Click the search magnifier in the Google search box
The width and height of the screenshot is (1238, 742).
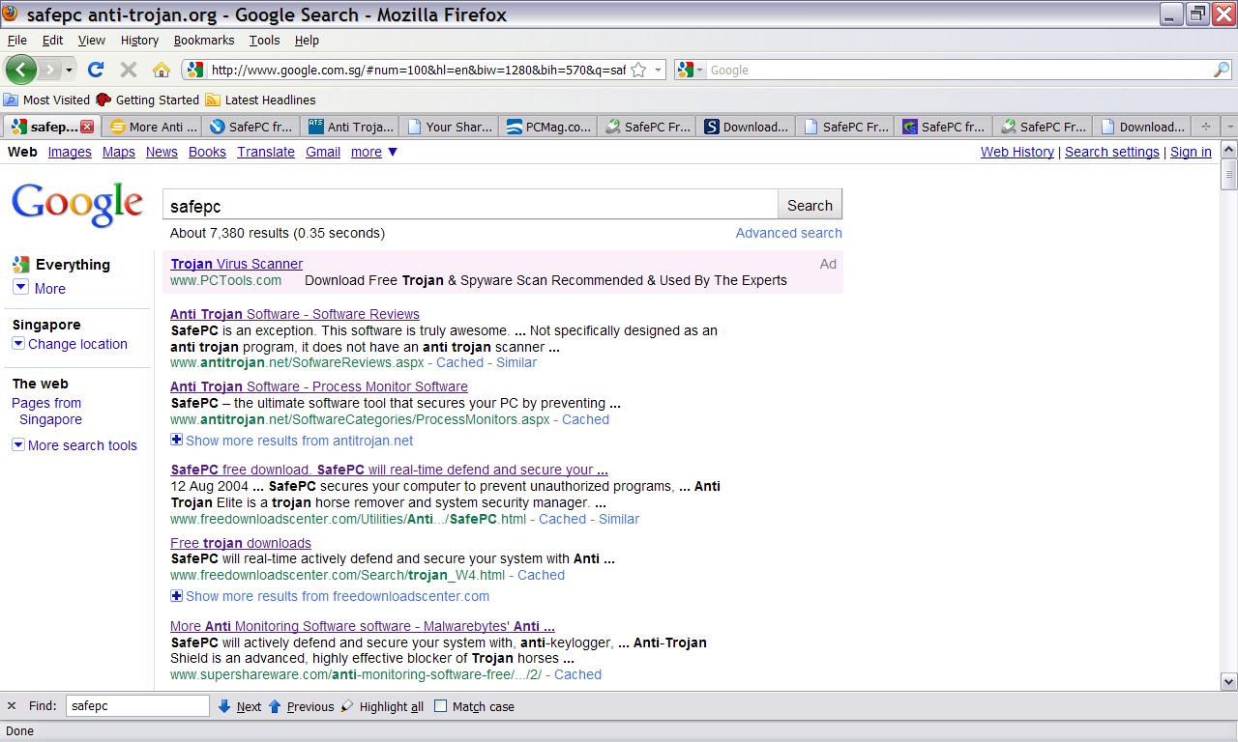1222,70
